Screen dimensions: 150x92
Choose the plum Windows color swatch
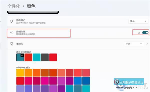(x=53, y=81)
